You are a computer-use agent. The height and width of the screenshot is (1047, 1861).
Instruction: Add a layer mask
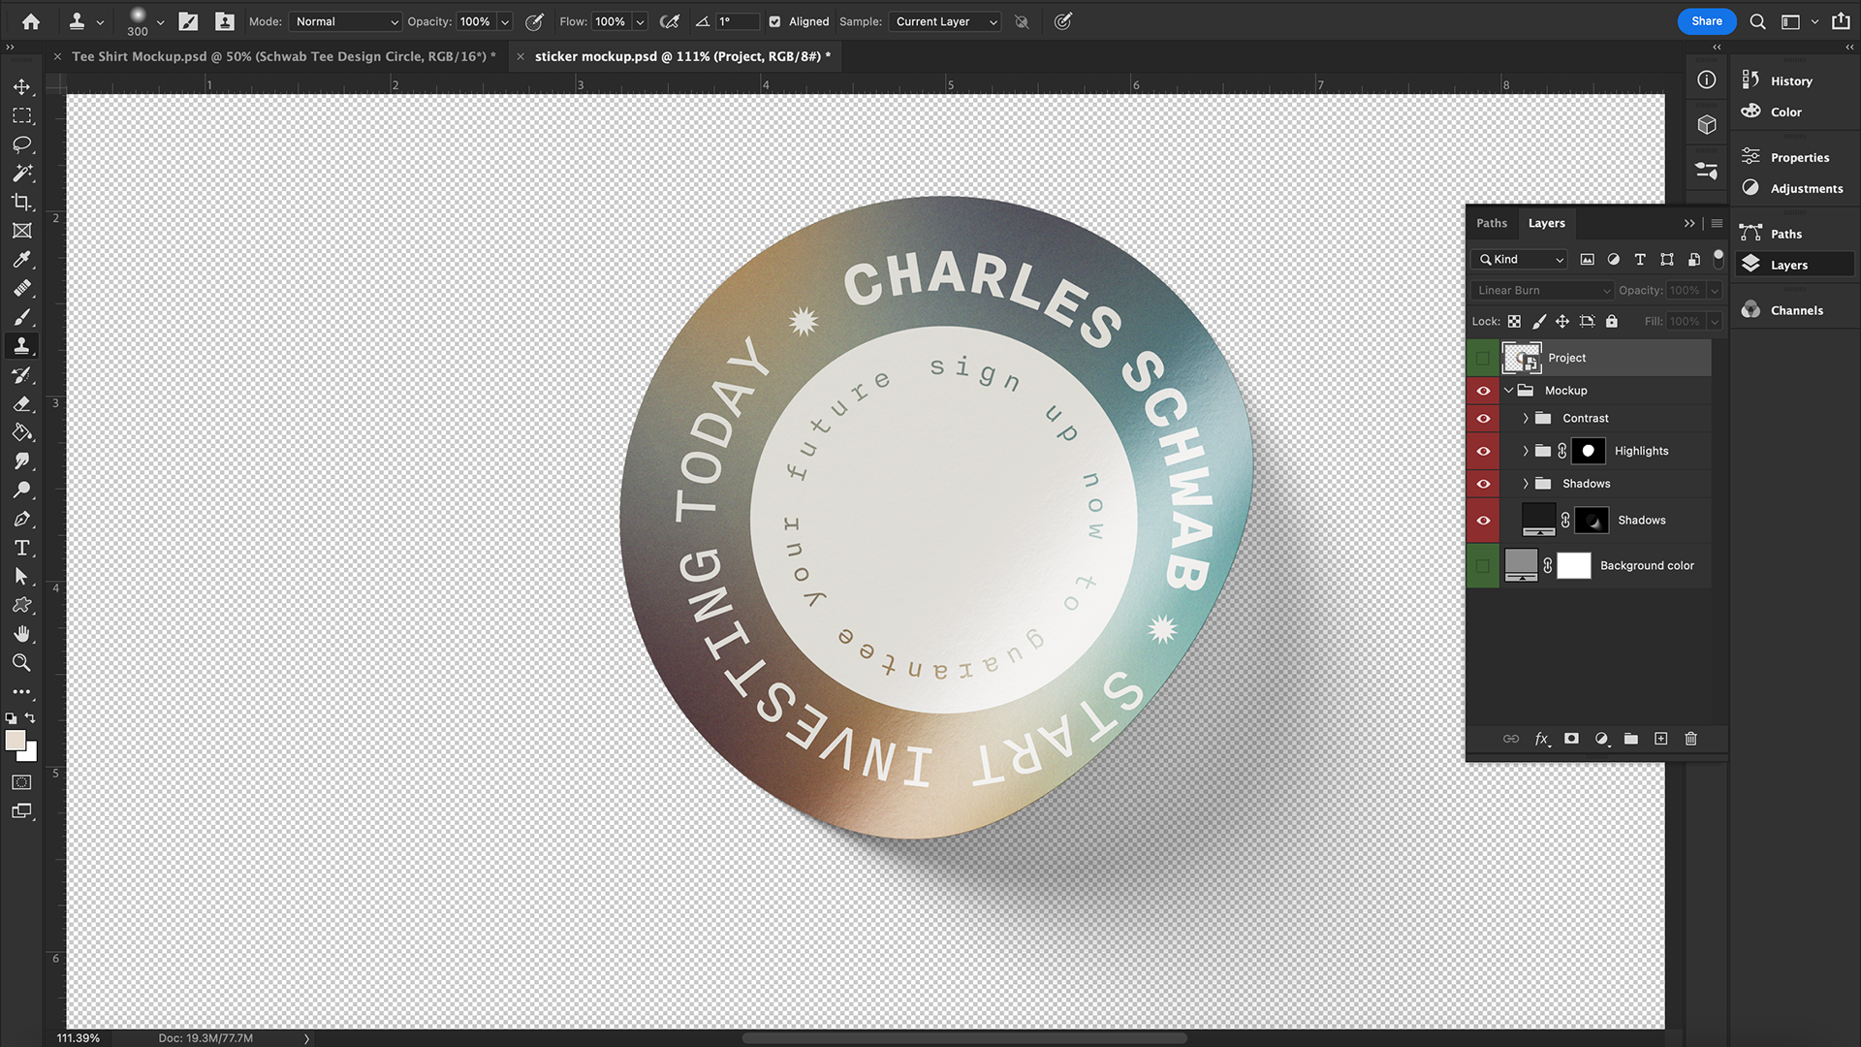[x=1571, y=739]
